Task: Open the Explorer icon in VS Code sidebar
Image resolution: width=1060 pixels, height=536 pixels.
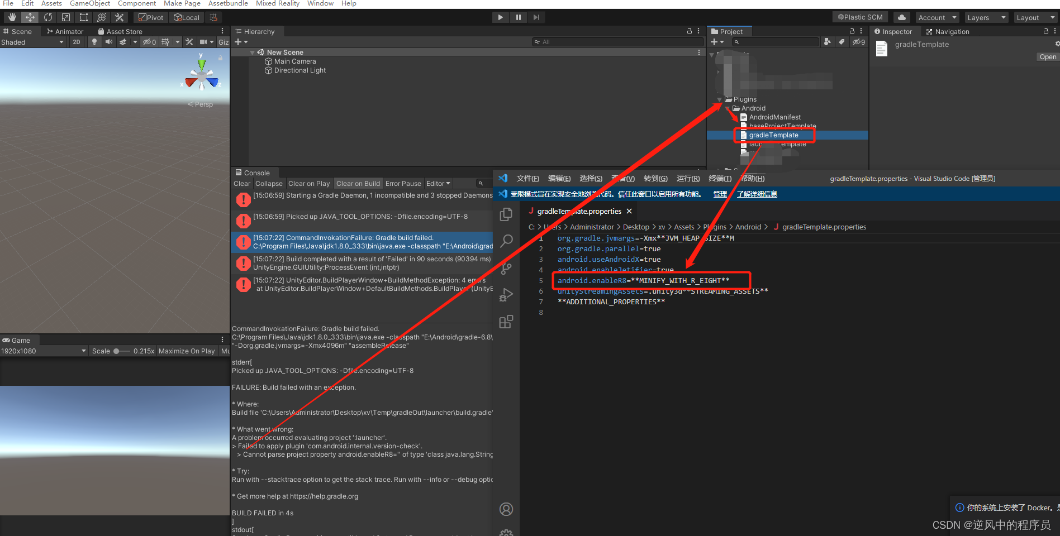Action: [x=506, y=214]
